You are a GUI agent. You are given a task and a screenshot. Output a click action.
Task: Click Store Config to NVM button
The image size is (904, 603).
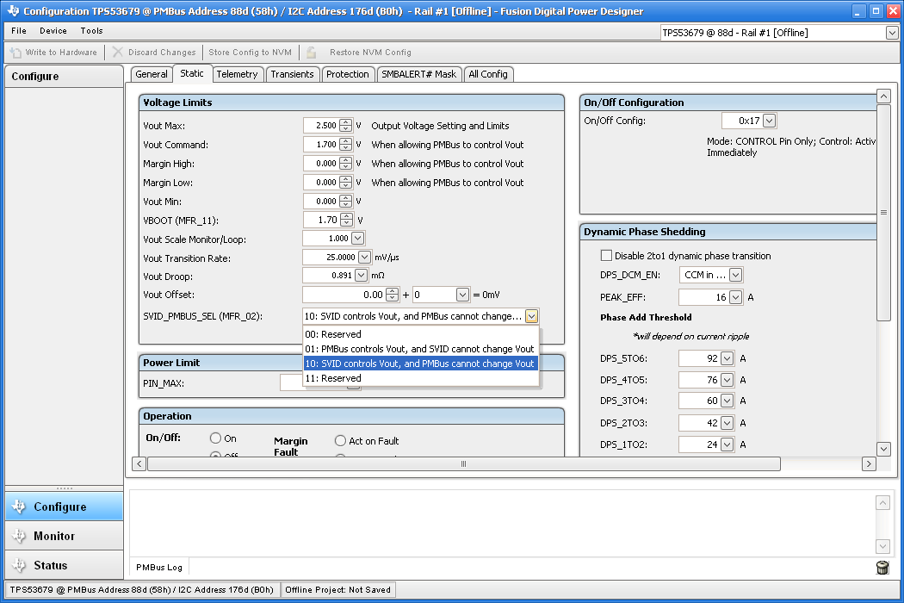tap(251, 52)
